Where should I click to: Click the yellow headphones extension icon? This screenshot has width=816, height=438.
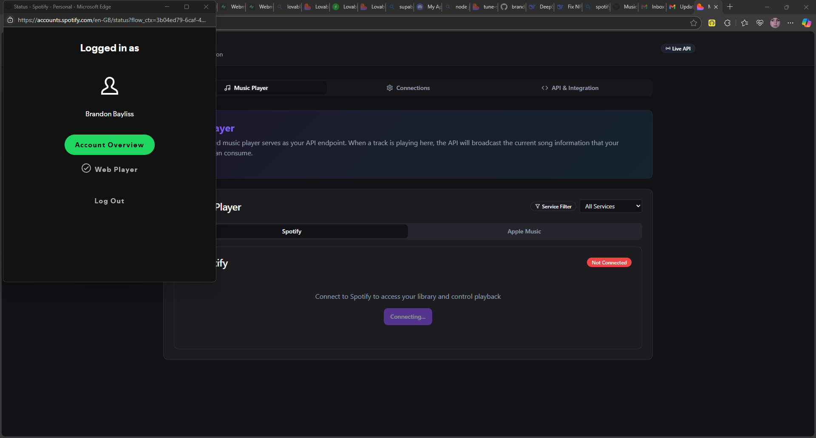point(712,23)
